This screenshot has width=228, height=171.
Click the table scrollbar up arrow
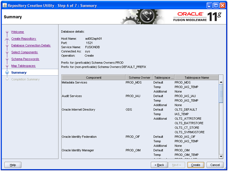(x=221, y=82)
